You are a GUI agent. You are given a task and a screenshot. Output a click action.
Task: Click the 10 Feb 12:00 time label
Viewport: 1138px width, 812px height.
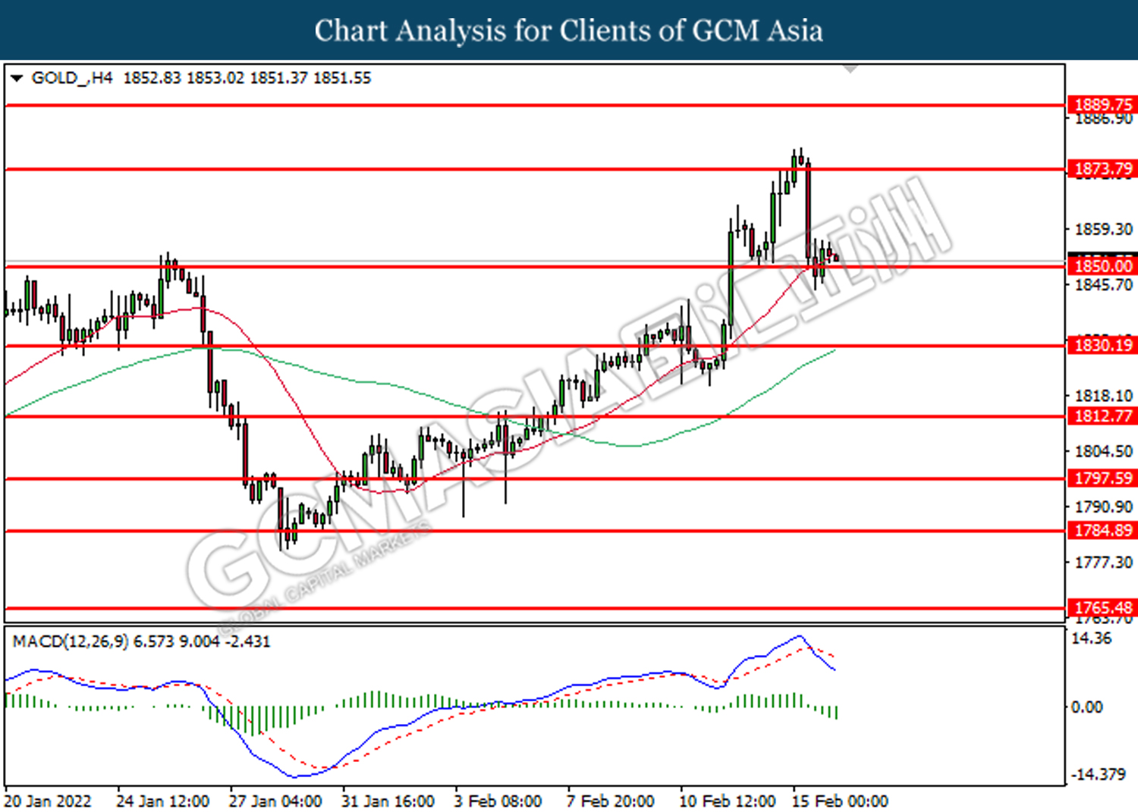[727, 801]
